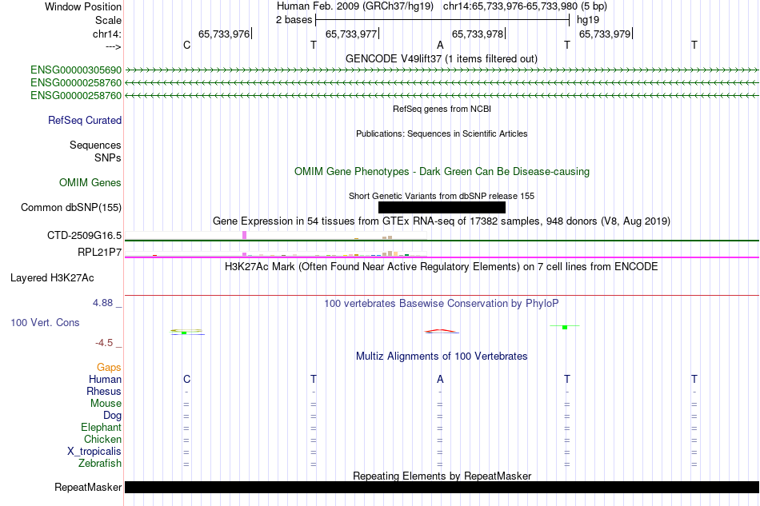The height and width of the screenshot is (506, 760).
Task: Click the Window Position track label
Action: (x=83, y=6)
